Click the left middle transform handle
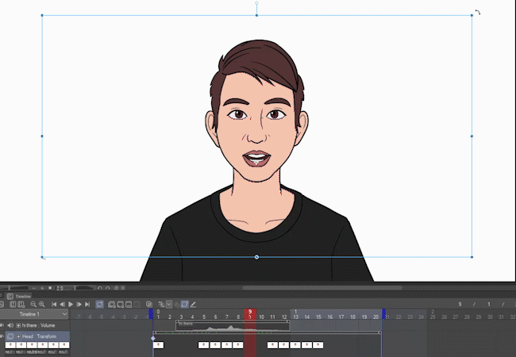Viewport: 516px width, 357px height. [x=42, y=136]
